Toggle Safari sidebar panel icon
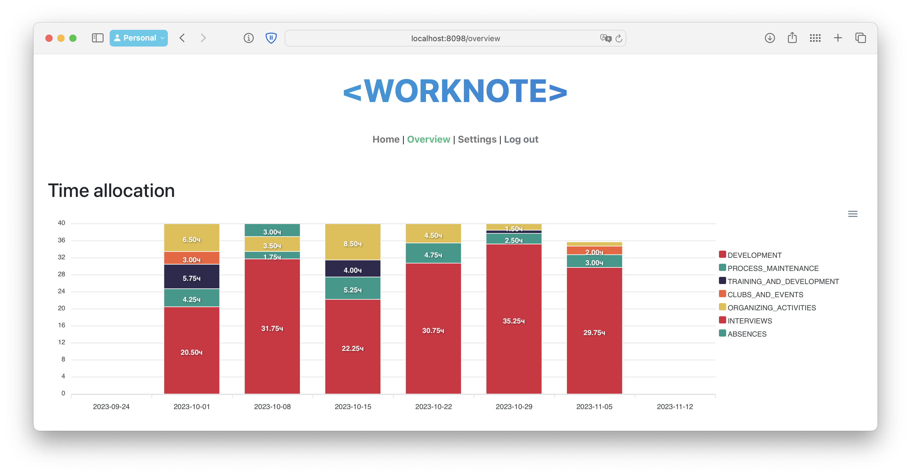The height and width of the screenshot is (475, 911). [98, 38]
